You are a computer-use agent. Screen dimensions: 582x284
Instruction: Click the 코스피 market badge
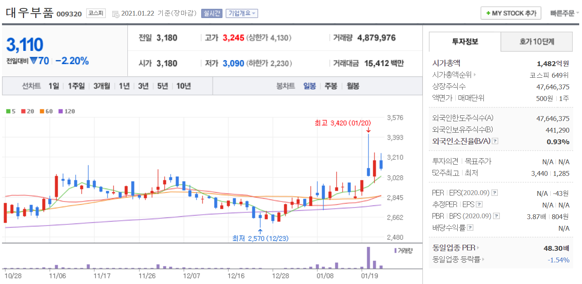tap(96, 13)
